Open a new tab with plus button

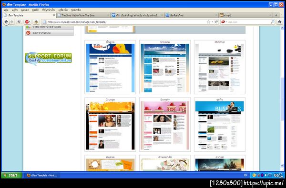point(276,15)
